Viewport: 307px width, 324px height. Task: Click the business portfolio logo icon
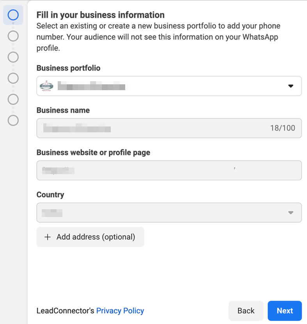pos(46,86)
